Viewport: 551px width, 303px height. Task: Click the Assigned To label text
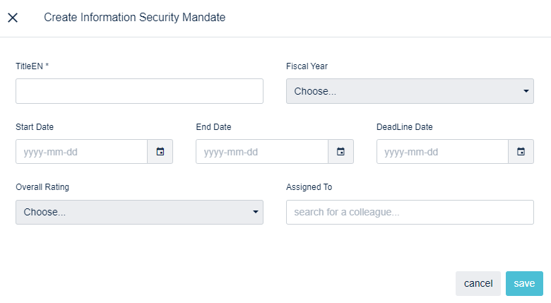(309, 187)
